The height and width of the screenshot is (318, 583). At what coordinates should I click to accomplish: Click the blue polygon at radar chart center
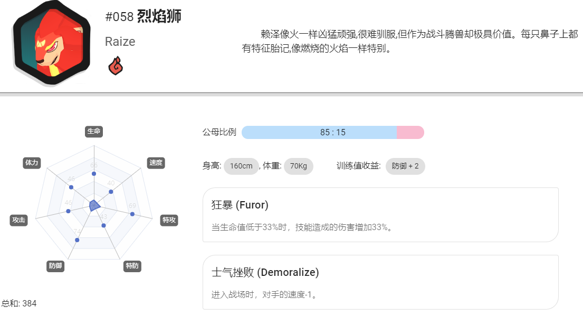tap(94, 205)
